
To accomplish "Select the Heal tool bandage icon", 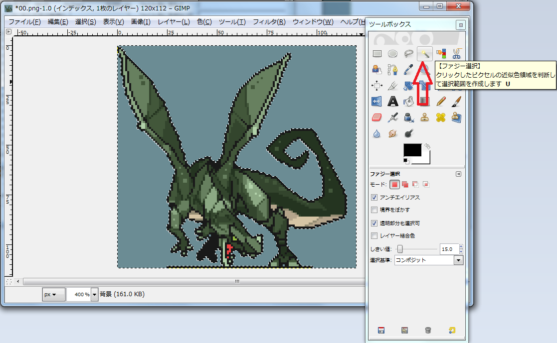I will click(440, 117).
